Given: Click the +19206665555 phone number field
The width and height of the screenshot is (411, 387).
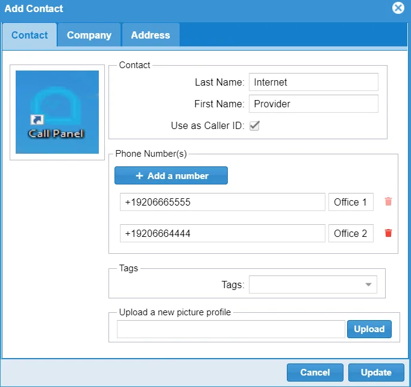Looking at the screenshot, I should [222, 202].
